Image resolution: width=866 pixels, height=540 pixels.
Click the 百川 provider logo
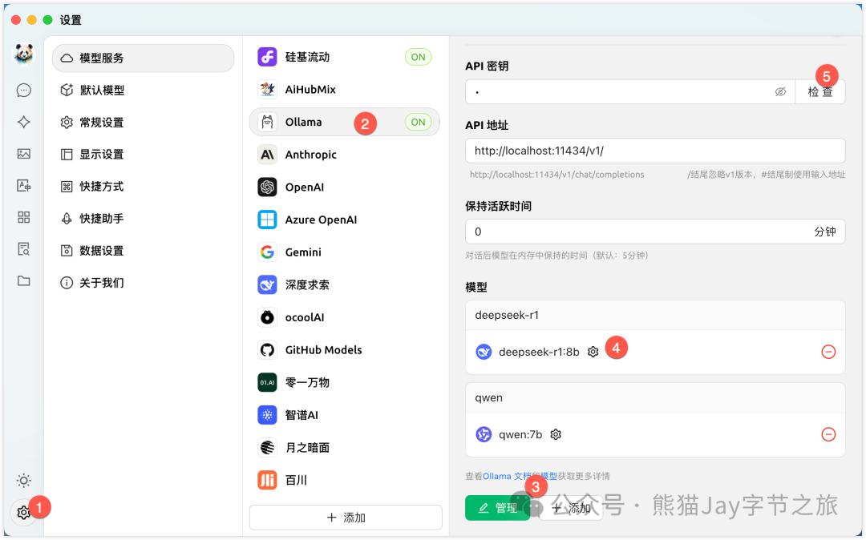(x=267, y=480)
